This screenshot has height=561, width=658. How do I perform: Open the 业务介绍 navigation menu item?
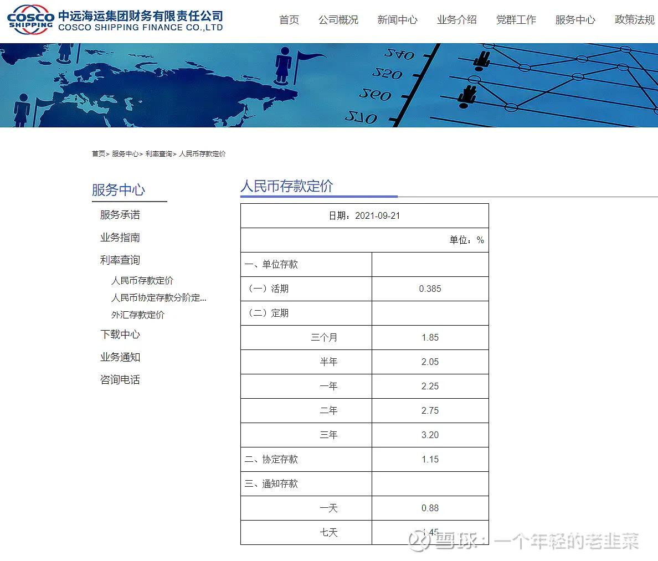pos(456,20)
